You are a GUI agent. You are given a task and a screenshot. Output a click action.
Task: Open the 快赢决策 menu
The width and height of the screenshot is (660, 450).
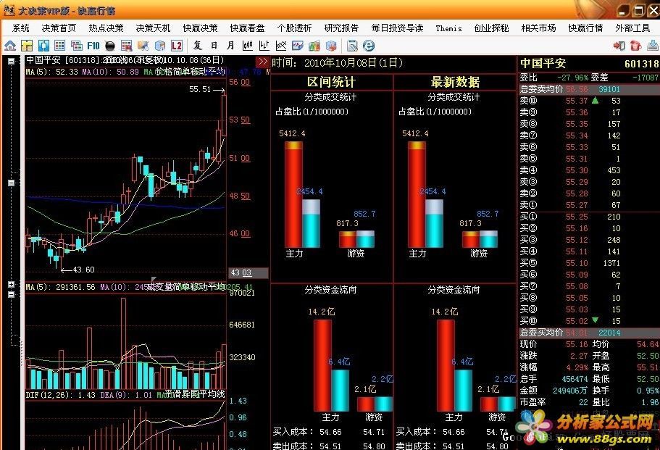pos(201,28)
